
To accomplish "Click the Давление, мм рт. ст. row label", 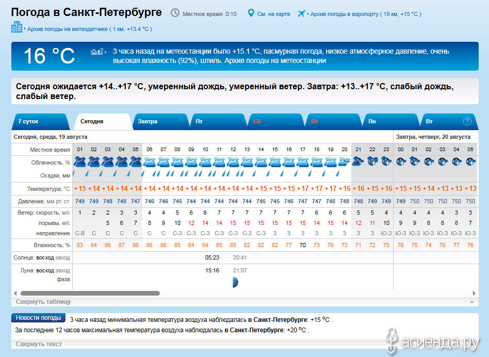I will point(44,201).
